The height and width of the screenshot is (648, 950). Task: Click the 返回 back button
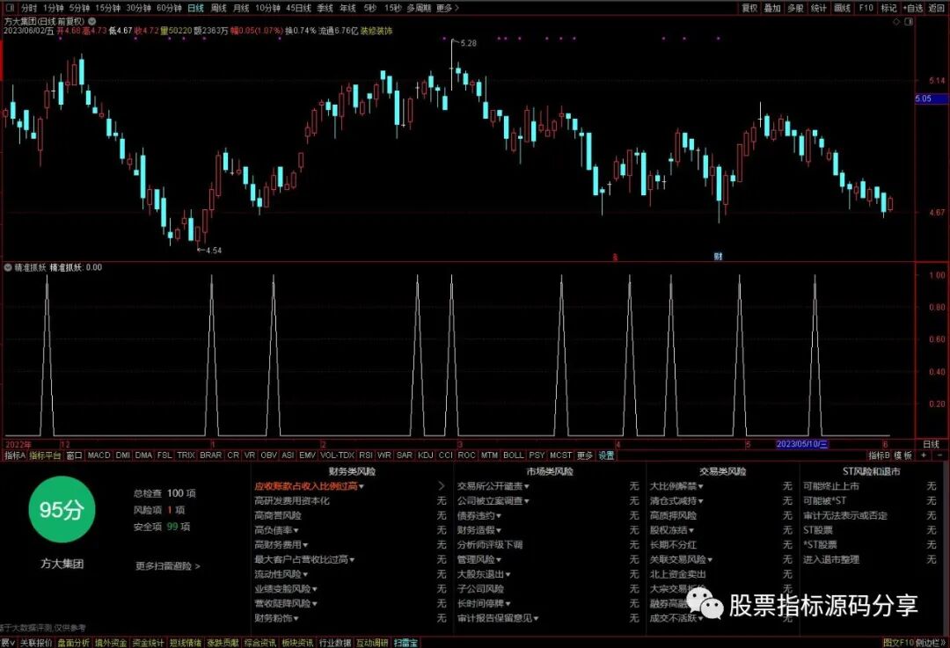point(937,8)
